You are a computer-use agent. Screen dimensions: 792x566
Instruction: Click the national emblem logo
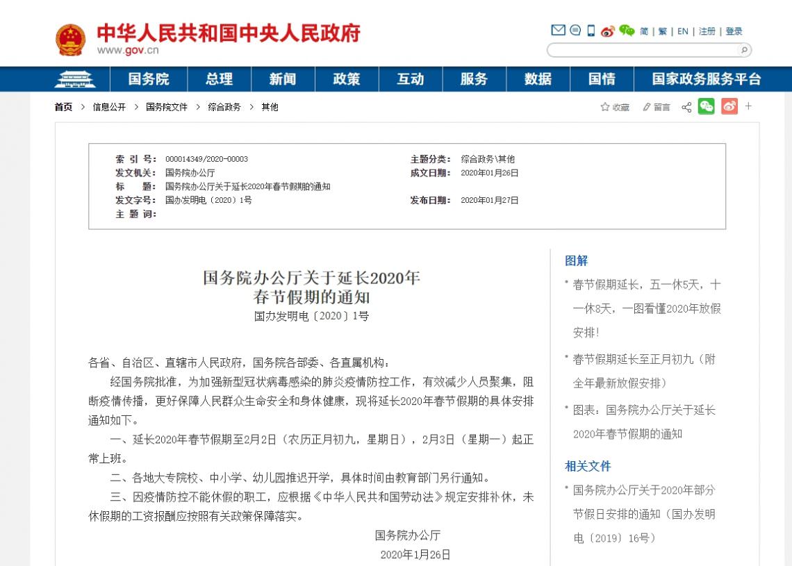pyautogui.click(x=70, y=40)
